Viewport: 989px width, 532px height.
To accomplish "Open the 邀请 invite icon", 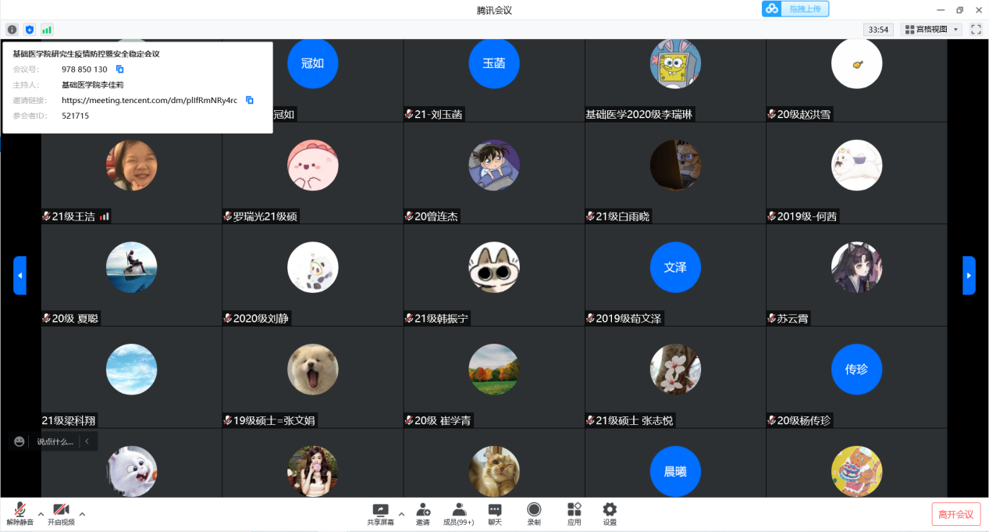I will pos(422,513).
